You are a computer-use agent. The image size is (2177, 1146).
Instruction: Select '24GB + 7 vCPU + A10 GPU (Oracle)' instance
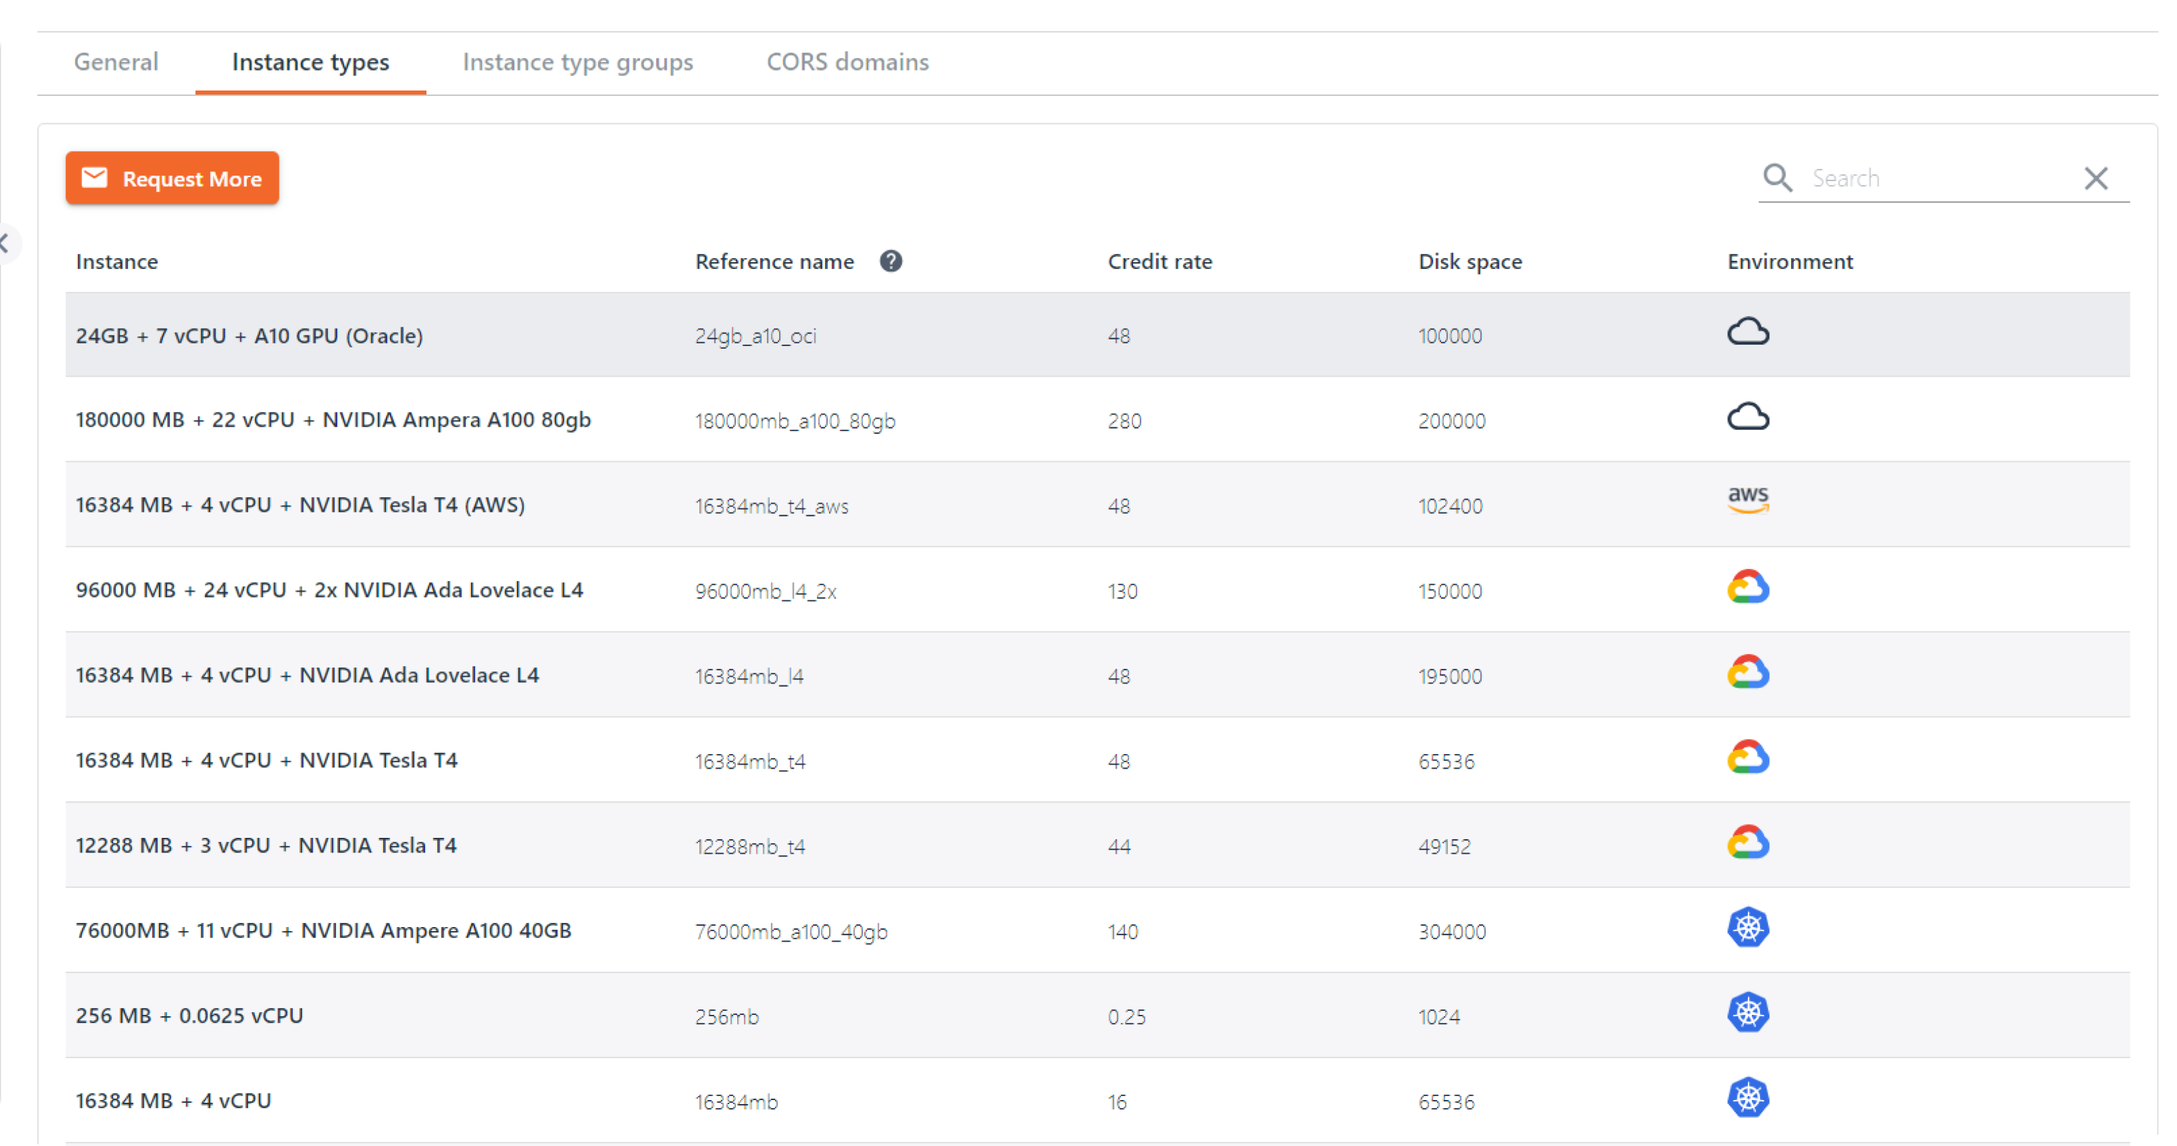250,335
